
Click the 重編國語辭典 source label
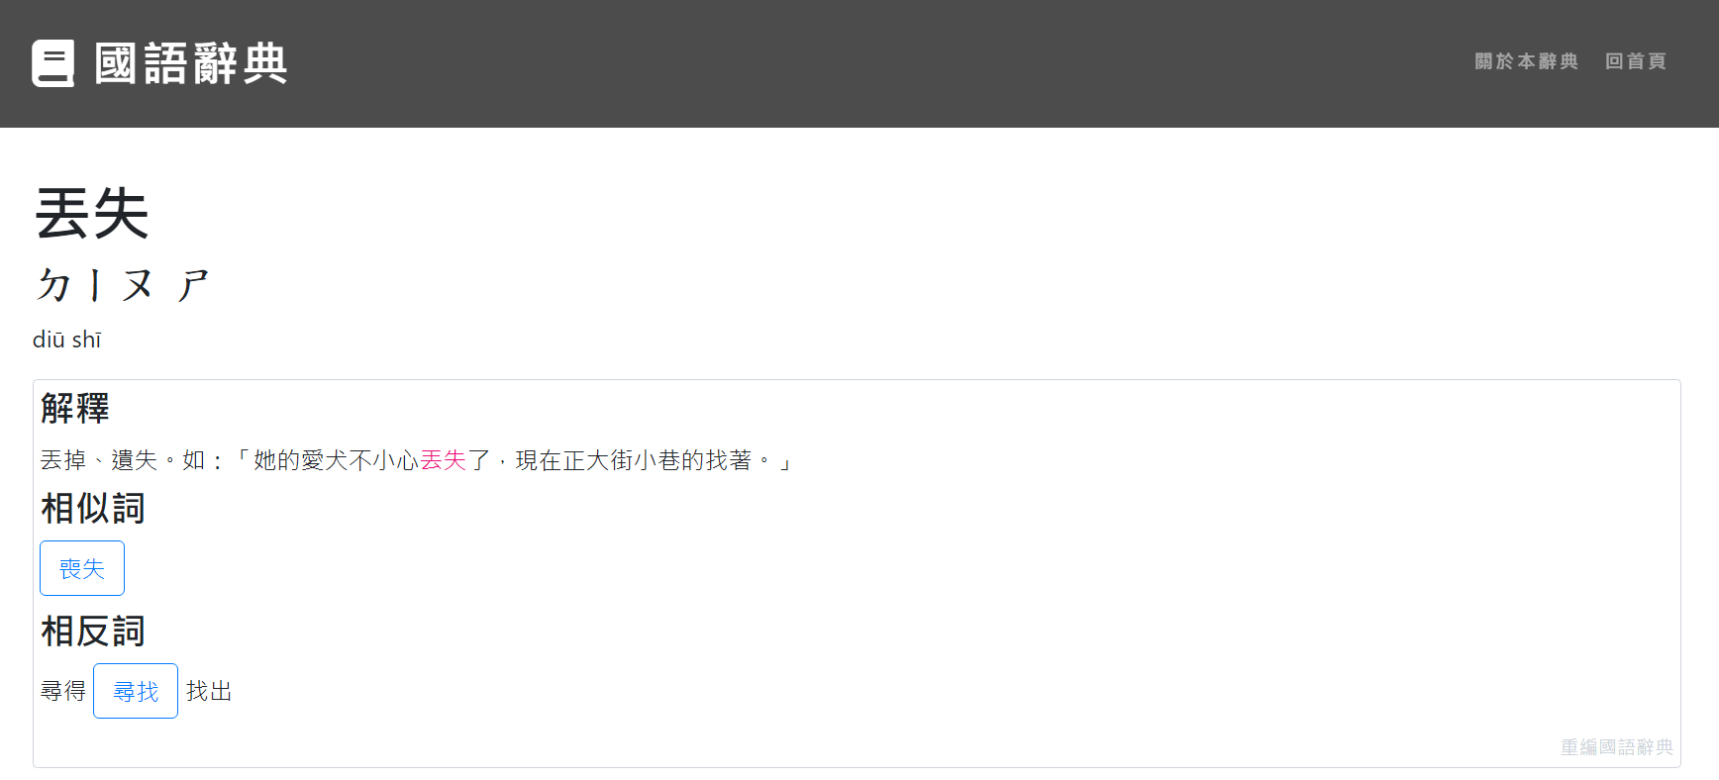[1616, 747]
